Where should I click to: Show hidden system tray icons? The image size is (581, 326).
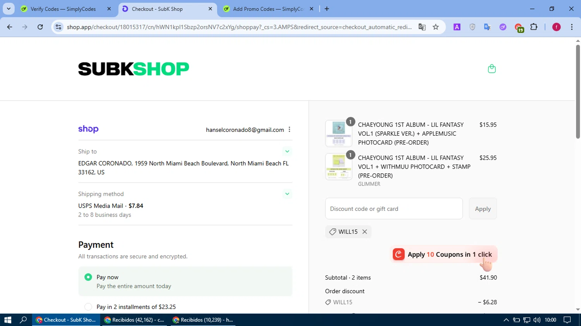point(506,320)
